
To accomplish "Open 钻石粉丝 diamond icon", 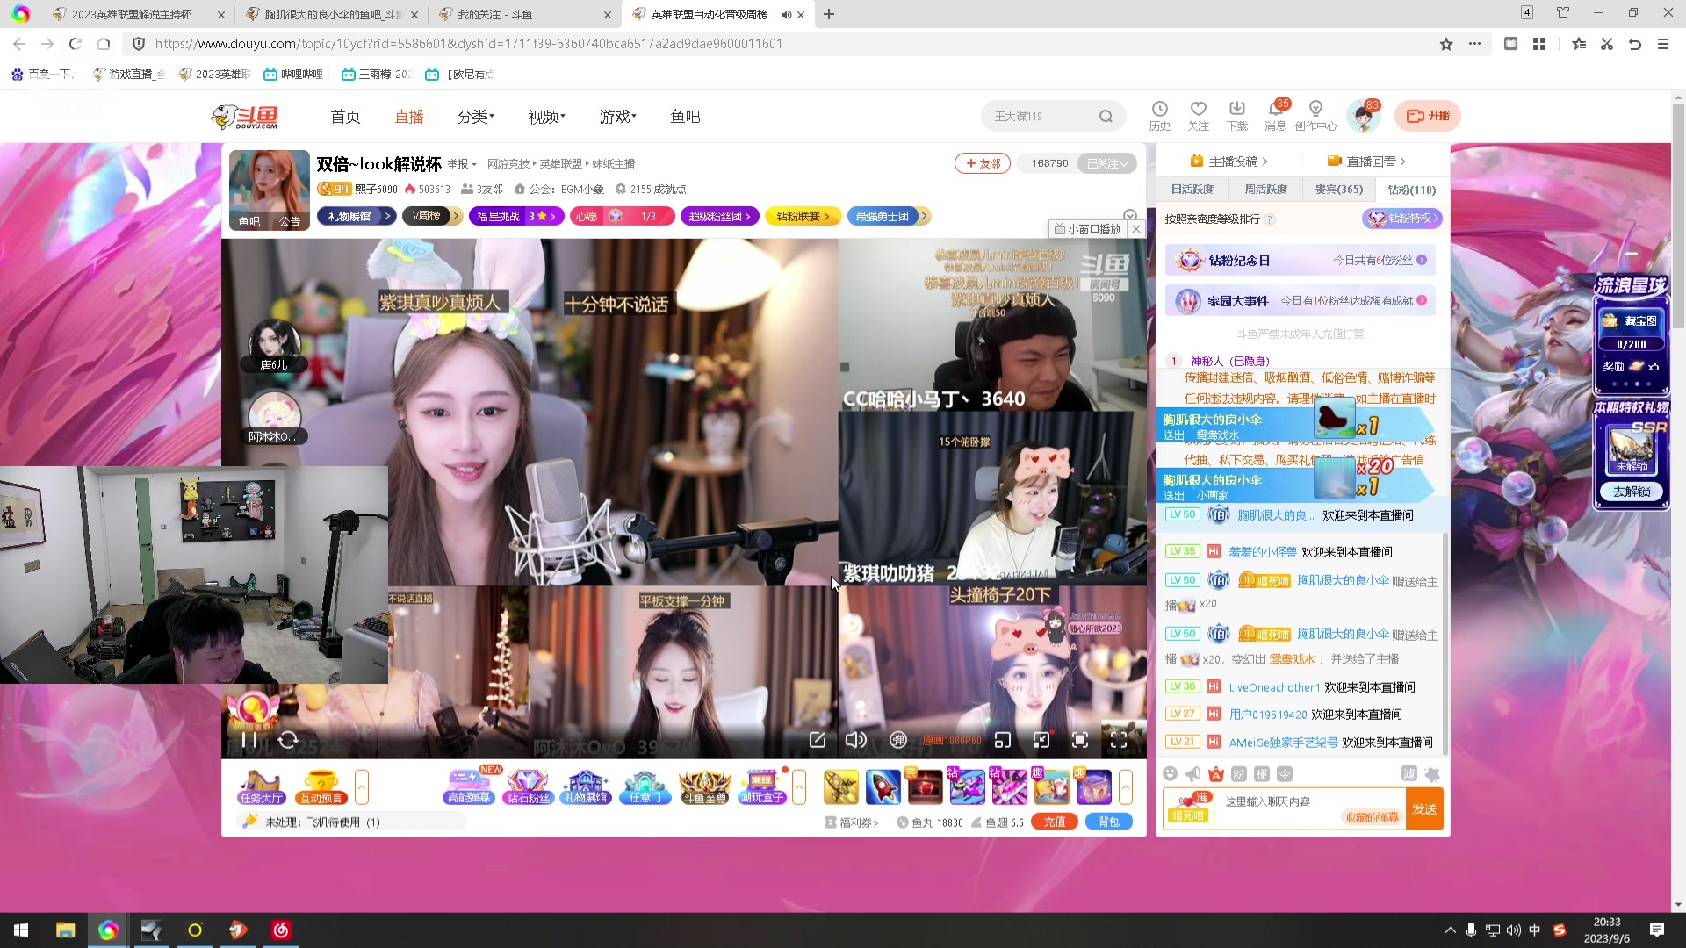I will pyautogui.click(x=528, y=786).
